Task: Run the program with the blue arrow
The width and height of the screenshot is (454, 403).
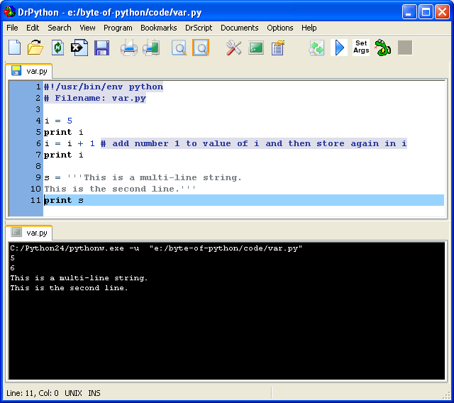Action: (340, 48)
